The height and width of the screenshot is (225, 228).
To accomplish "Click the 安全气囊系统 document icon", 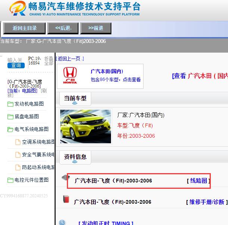I will click(x=18, y=154).
